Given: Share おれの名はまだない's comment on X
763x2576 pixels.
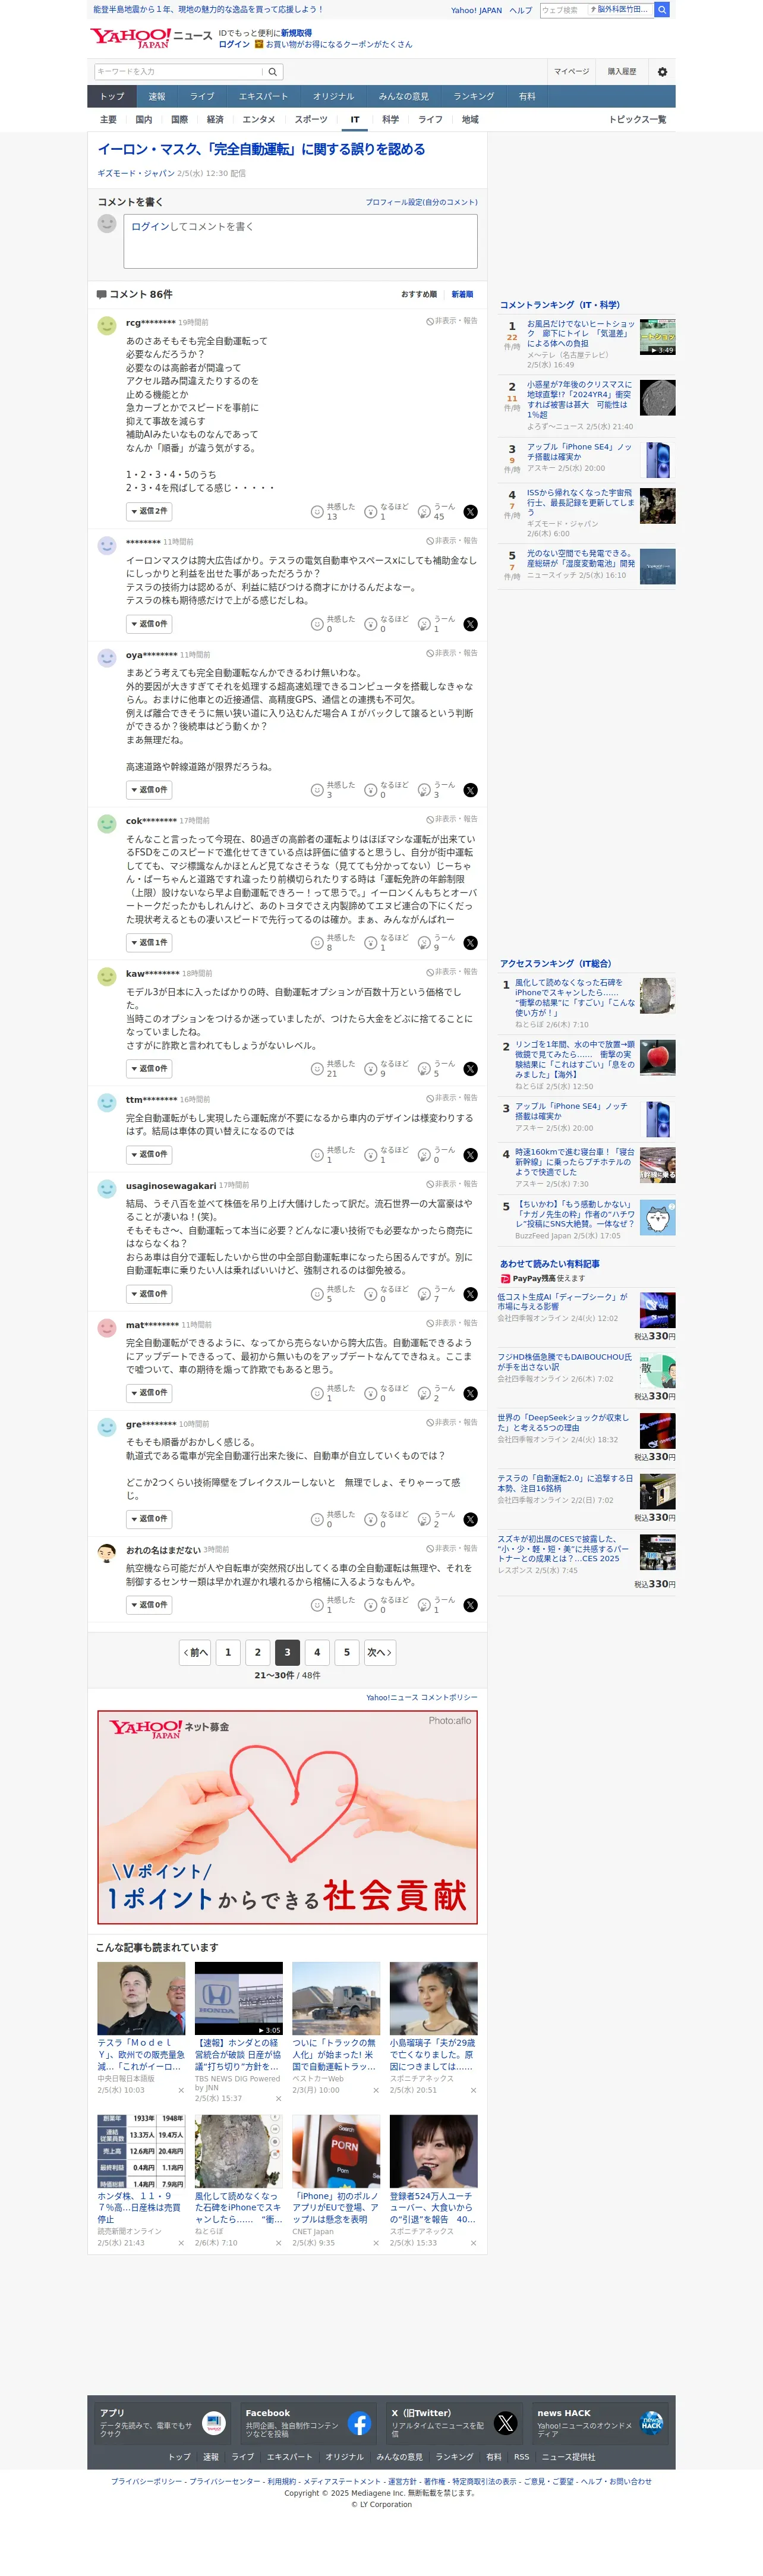Looking at the screenshot, I should point(470,1605).
